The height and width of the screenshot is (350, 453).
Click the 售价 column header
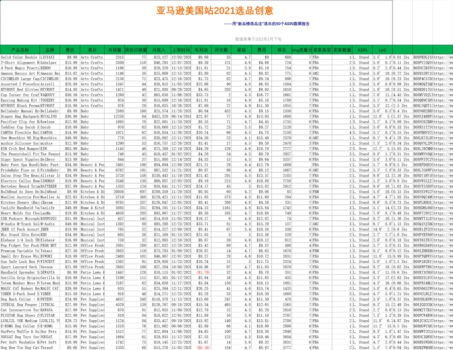click(x=70, y=50)
